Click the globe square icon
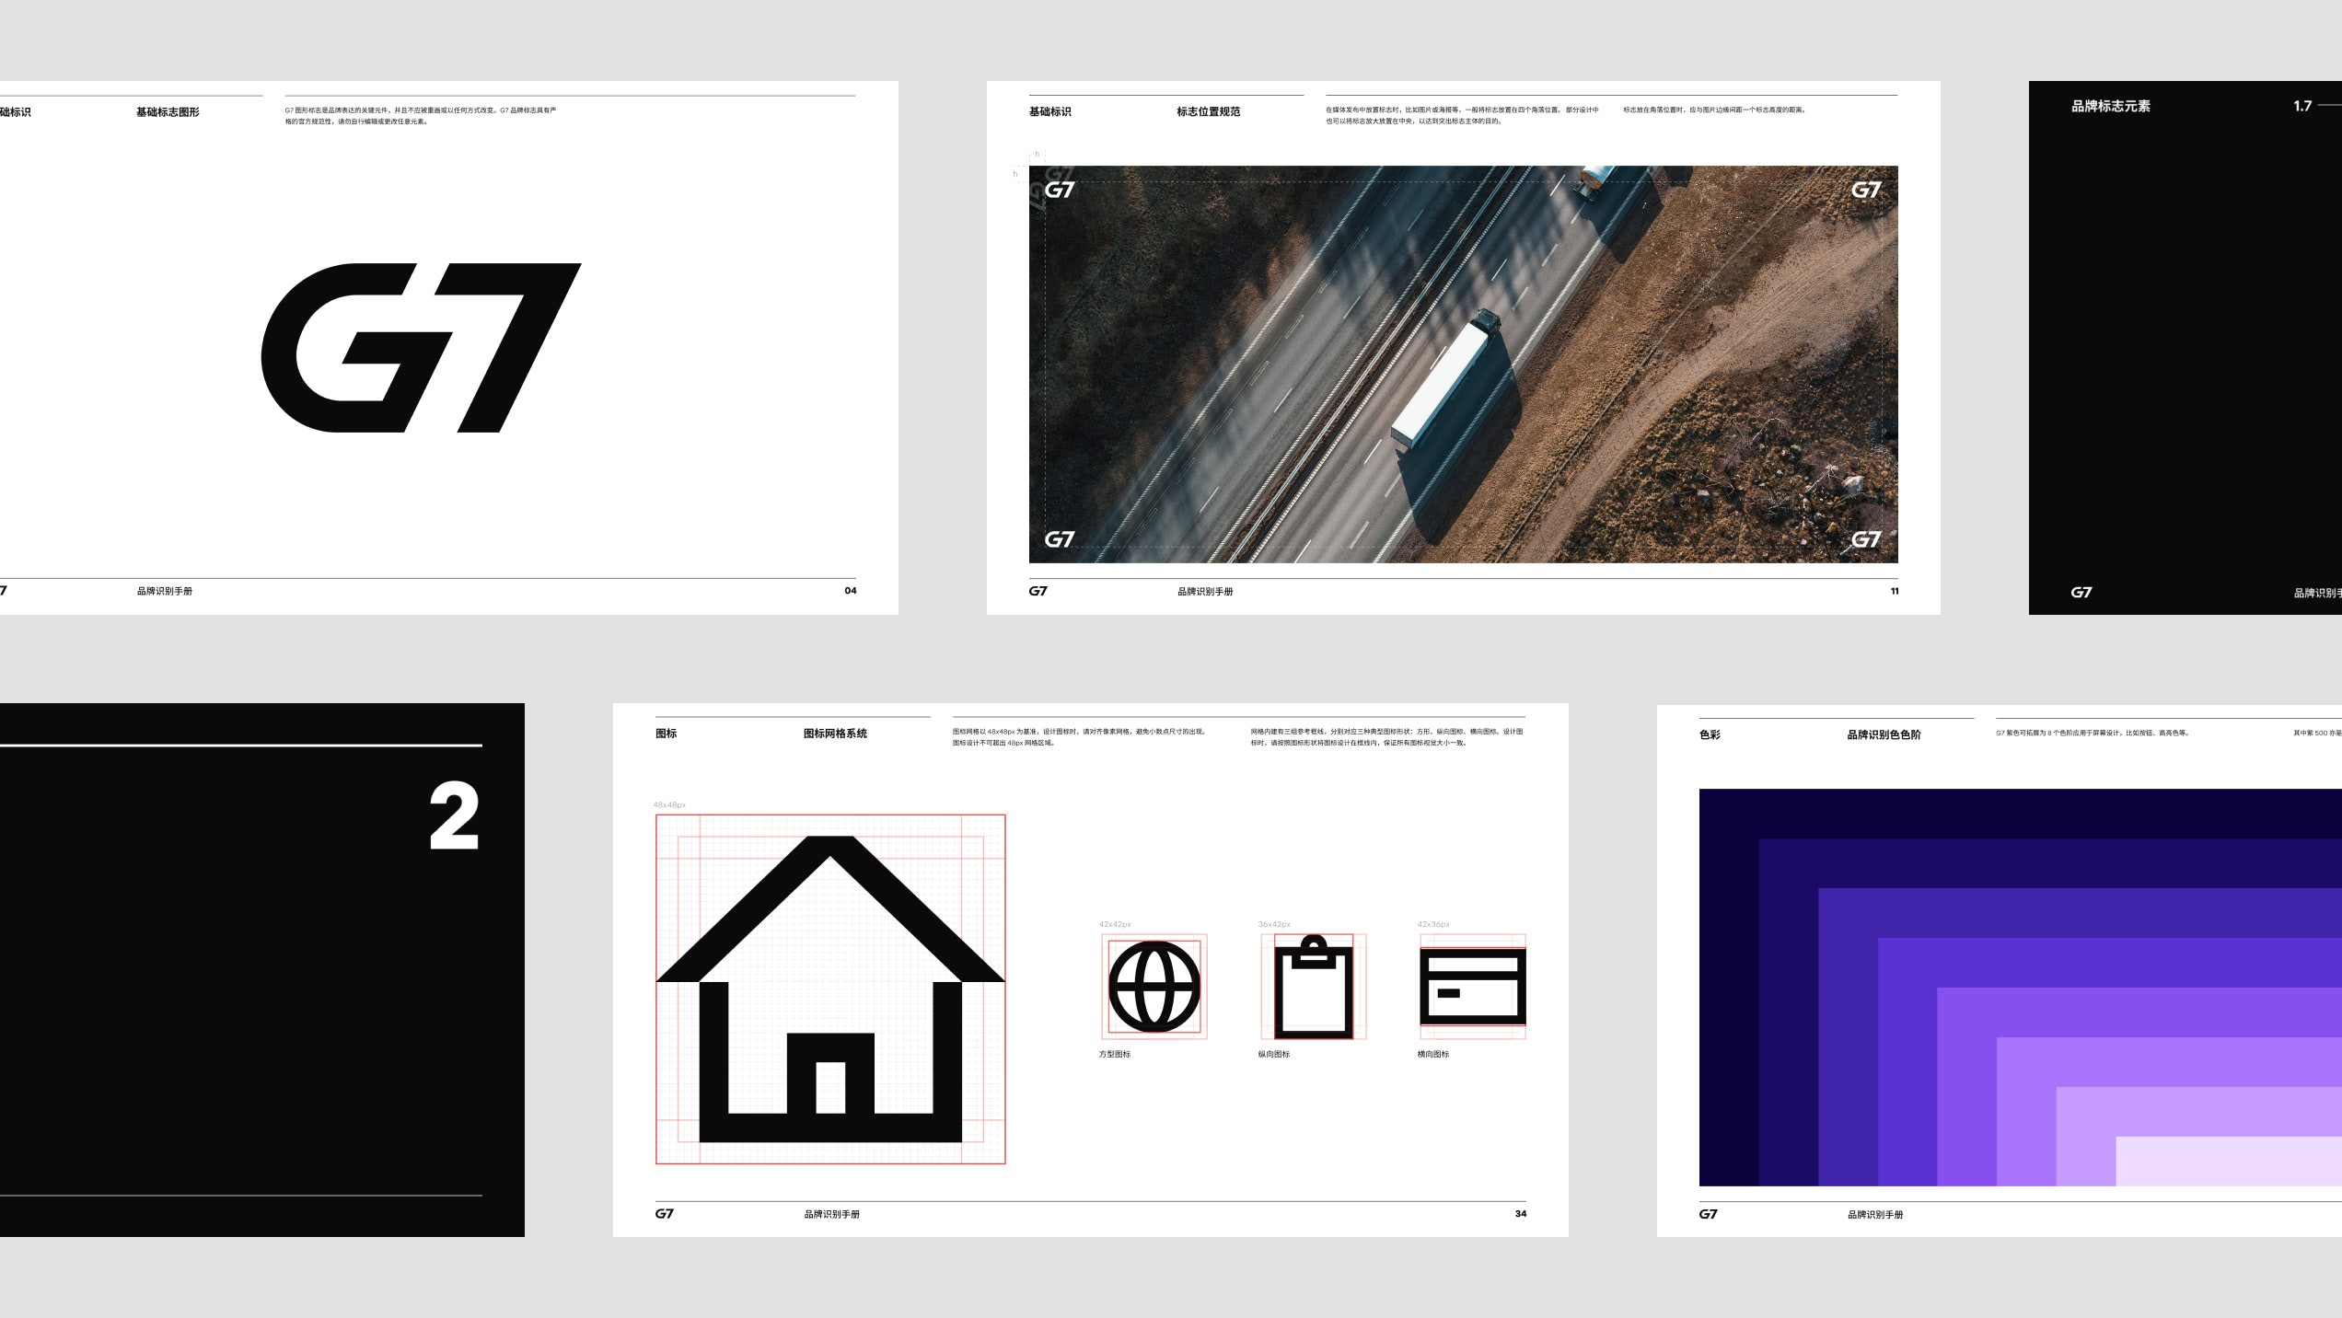Image resolution: width=2342 pixels, height=1318 pixels. click(x=1154, y=987)
